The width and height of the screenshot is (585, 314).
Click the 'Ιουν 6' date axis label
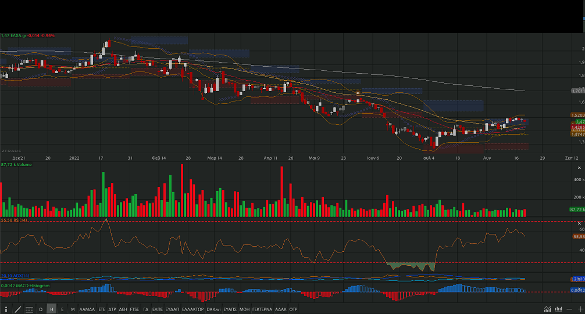point(373,158)
